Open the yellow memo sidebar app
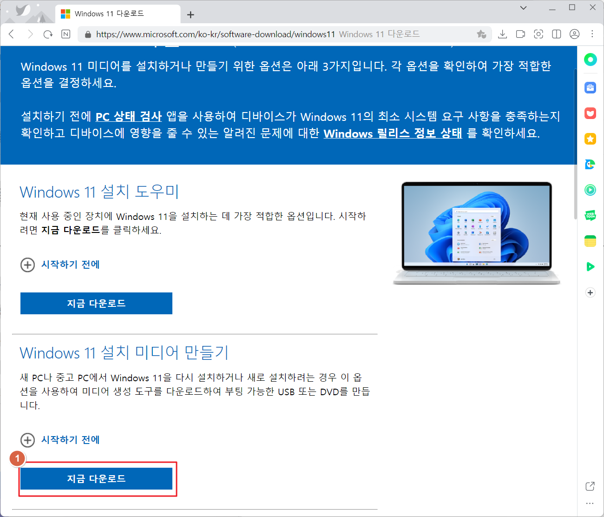Screen dimensions: 604x517 [x=590, y=241]
